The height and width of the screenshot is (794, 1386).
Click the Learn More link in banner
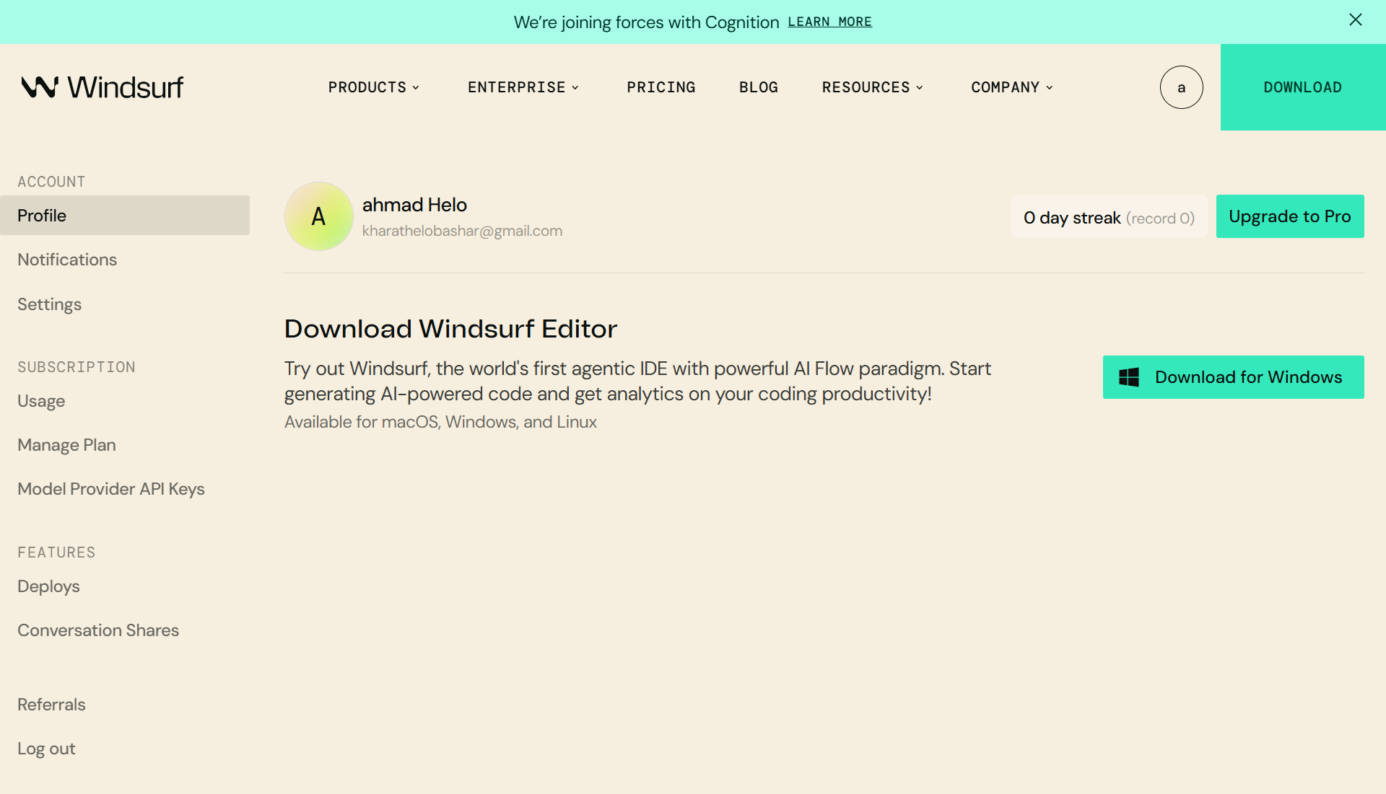829,22
